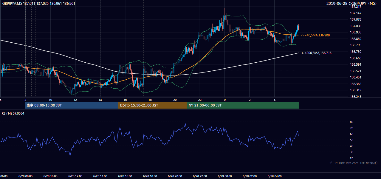Click price axis value 136.869

tap(356, 39)
